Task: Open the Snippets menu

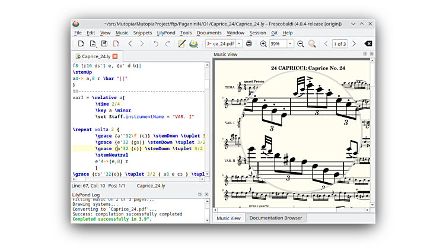Action: [142, 33]
